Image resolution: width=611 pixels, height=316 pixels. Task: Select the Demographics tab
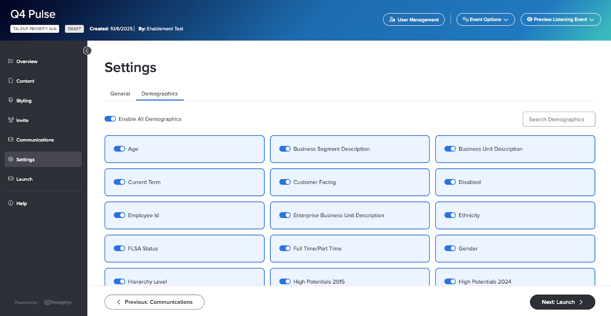tap(160, 94)
